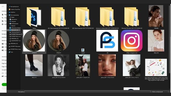Open the Объемные объекты 3D icon

tap(10, 28)
